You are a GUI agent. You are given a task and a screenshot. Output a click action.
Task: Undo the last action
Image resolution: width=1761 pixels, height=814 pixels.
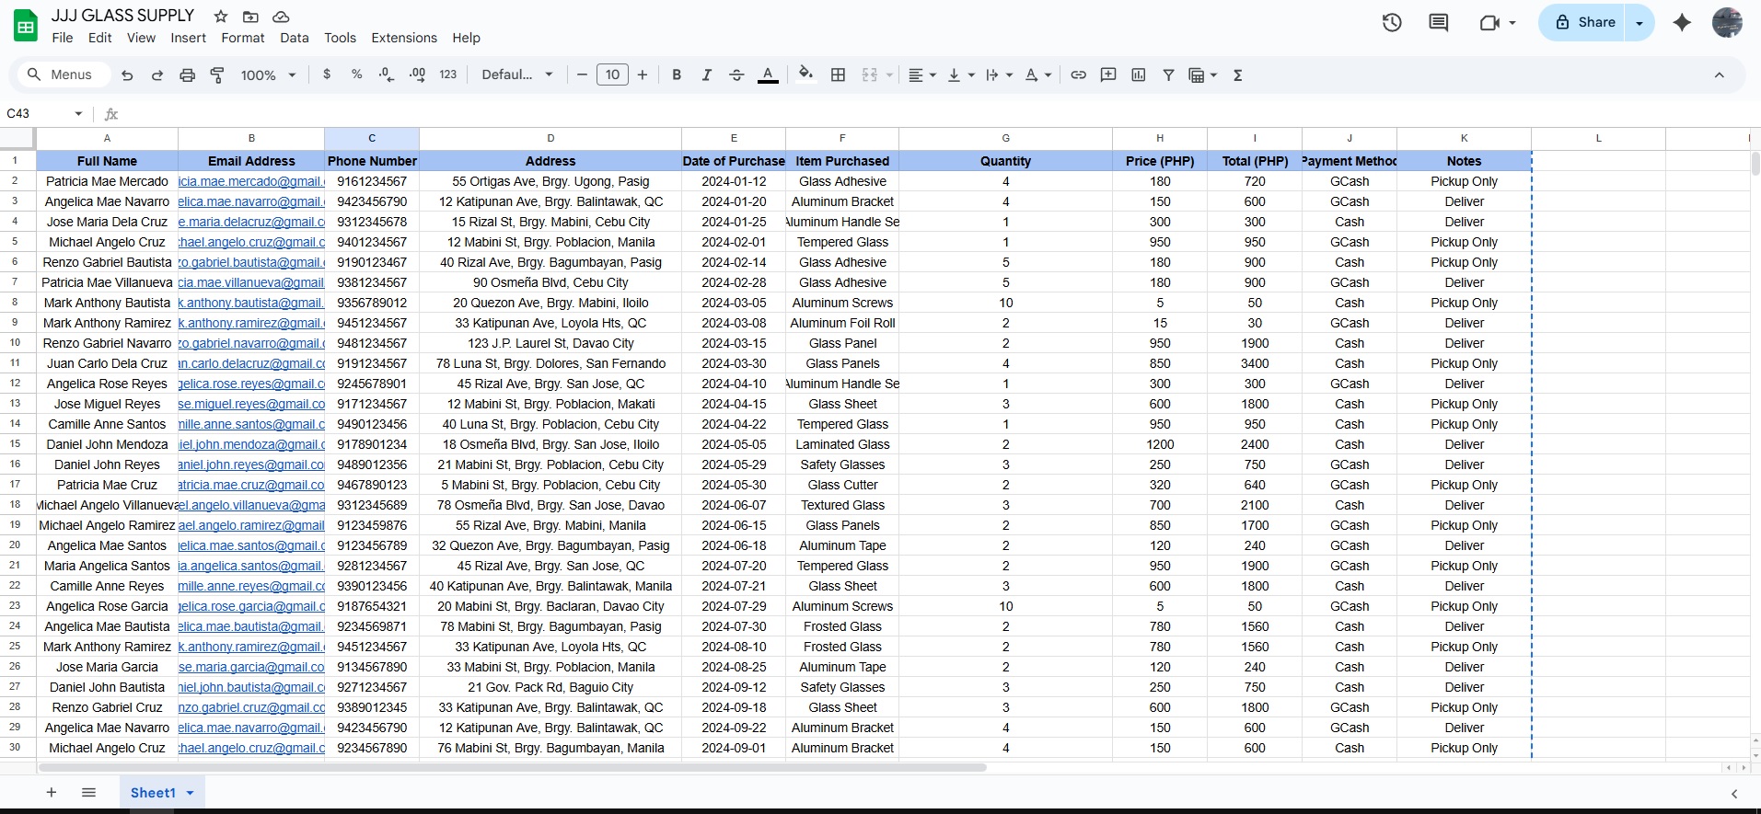coord(127,75)
